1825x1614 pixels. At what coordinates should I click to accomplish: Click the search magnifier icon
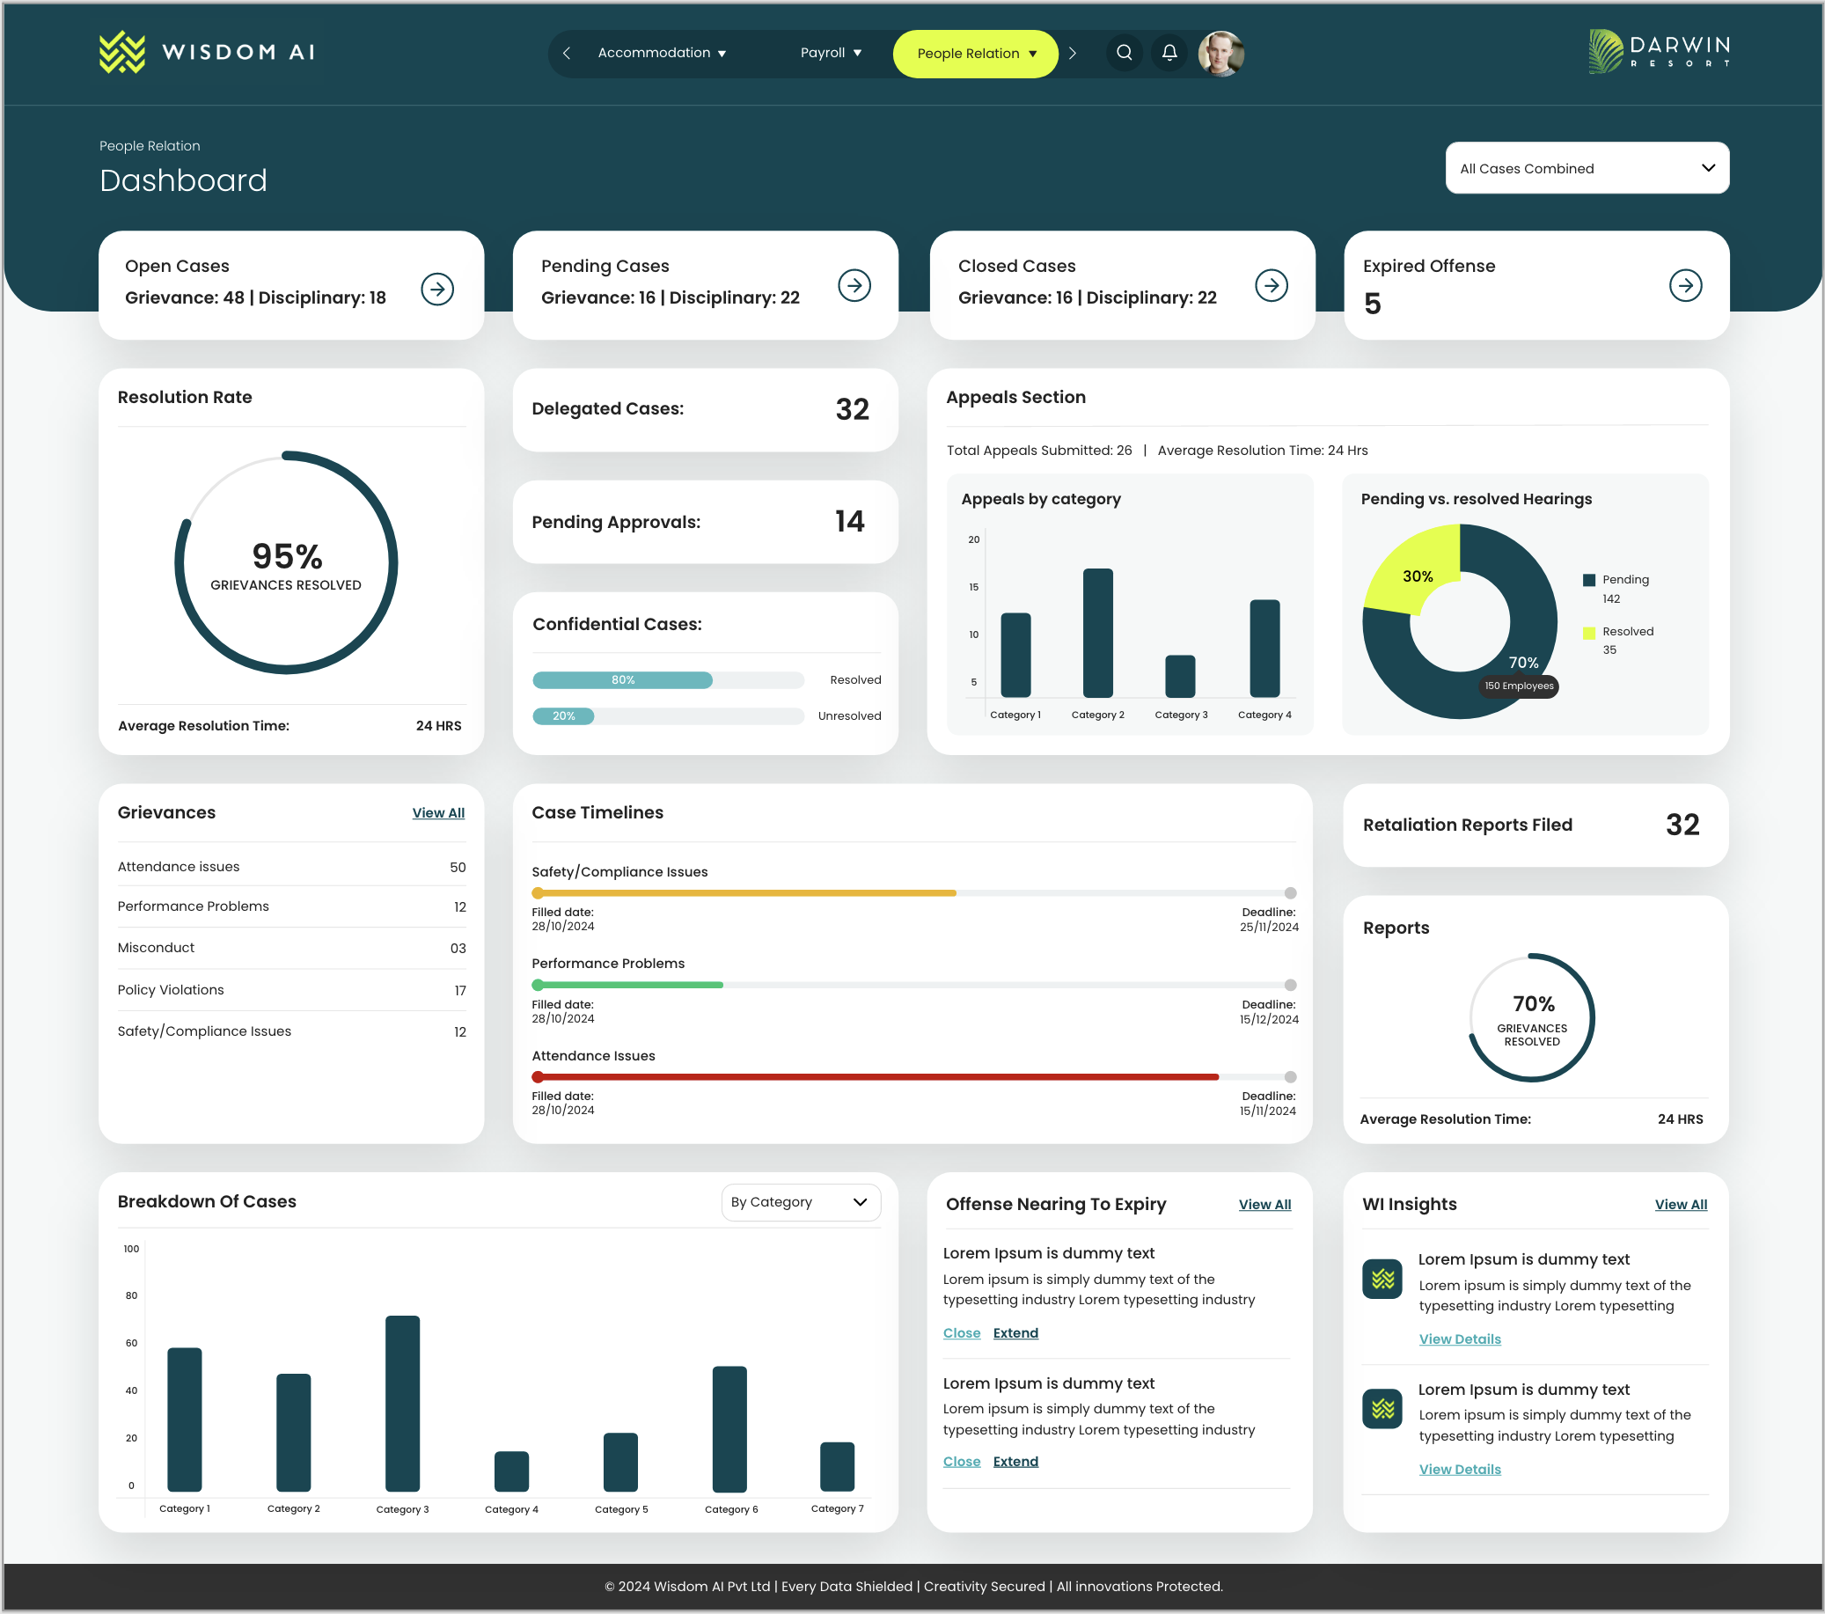pos(1124,53)
